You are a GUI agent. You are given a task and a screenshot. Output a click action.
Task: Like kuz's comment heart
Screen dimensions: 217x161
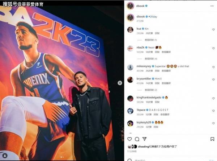tap(213, 30)
